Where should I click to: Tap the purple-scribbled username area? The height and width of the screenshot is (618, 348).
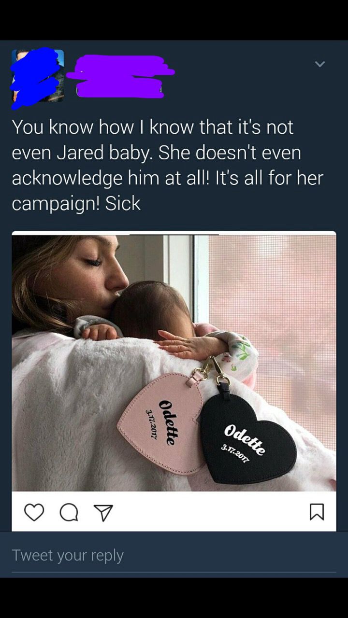click(121, 76)
